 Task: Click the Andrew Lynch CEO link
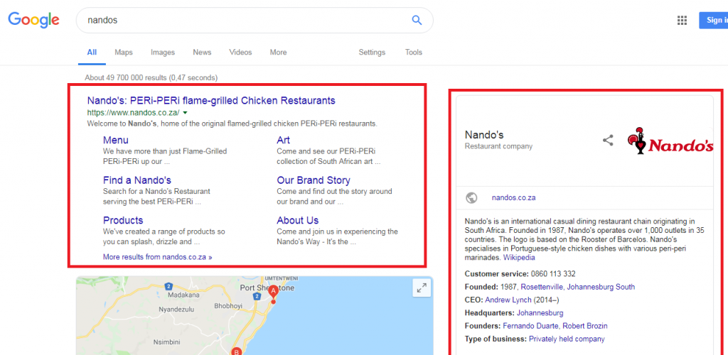tap(508, 300)
